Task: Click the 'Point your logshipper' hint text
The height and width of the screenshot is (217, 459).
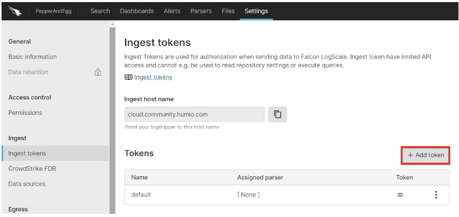Action: [x=172, y=127]
